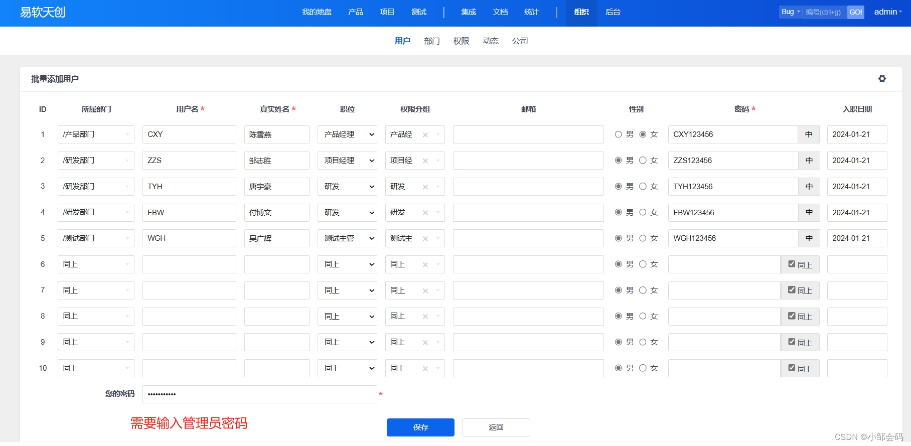
Task: Select 女 gender for row 2
Action: pyautogui.click(x=643, y=161)
